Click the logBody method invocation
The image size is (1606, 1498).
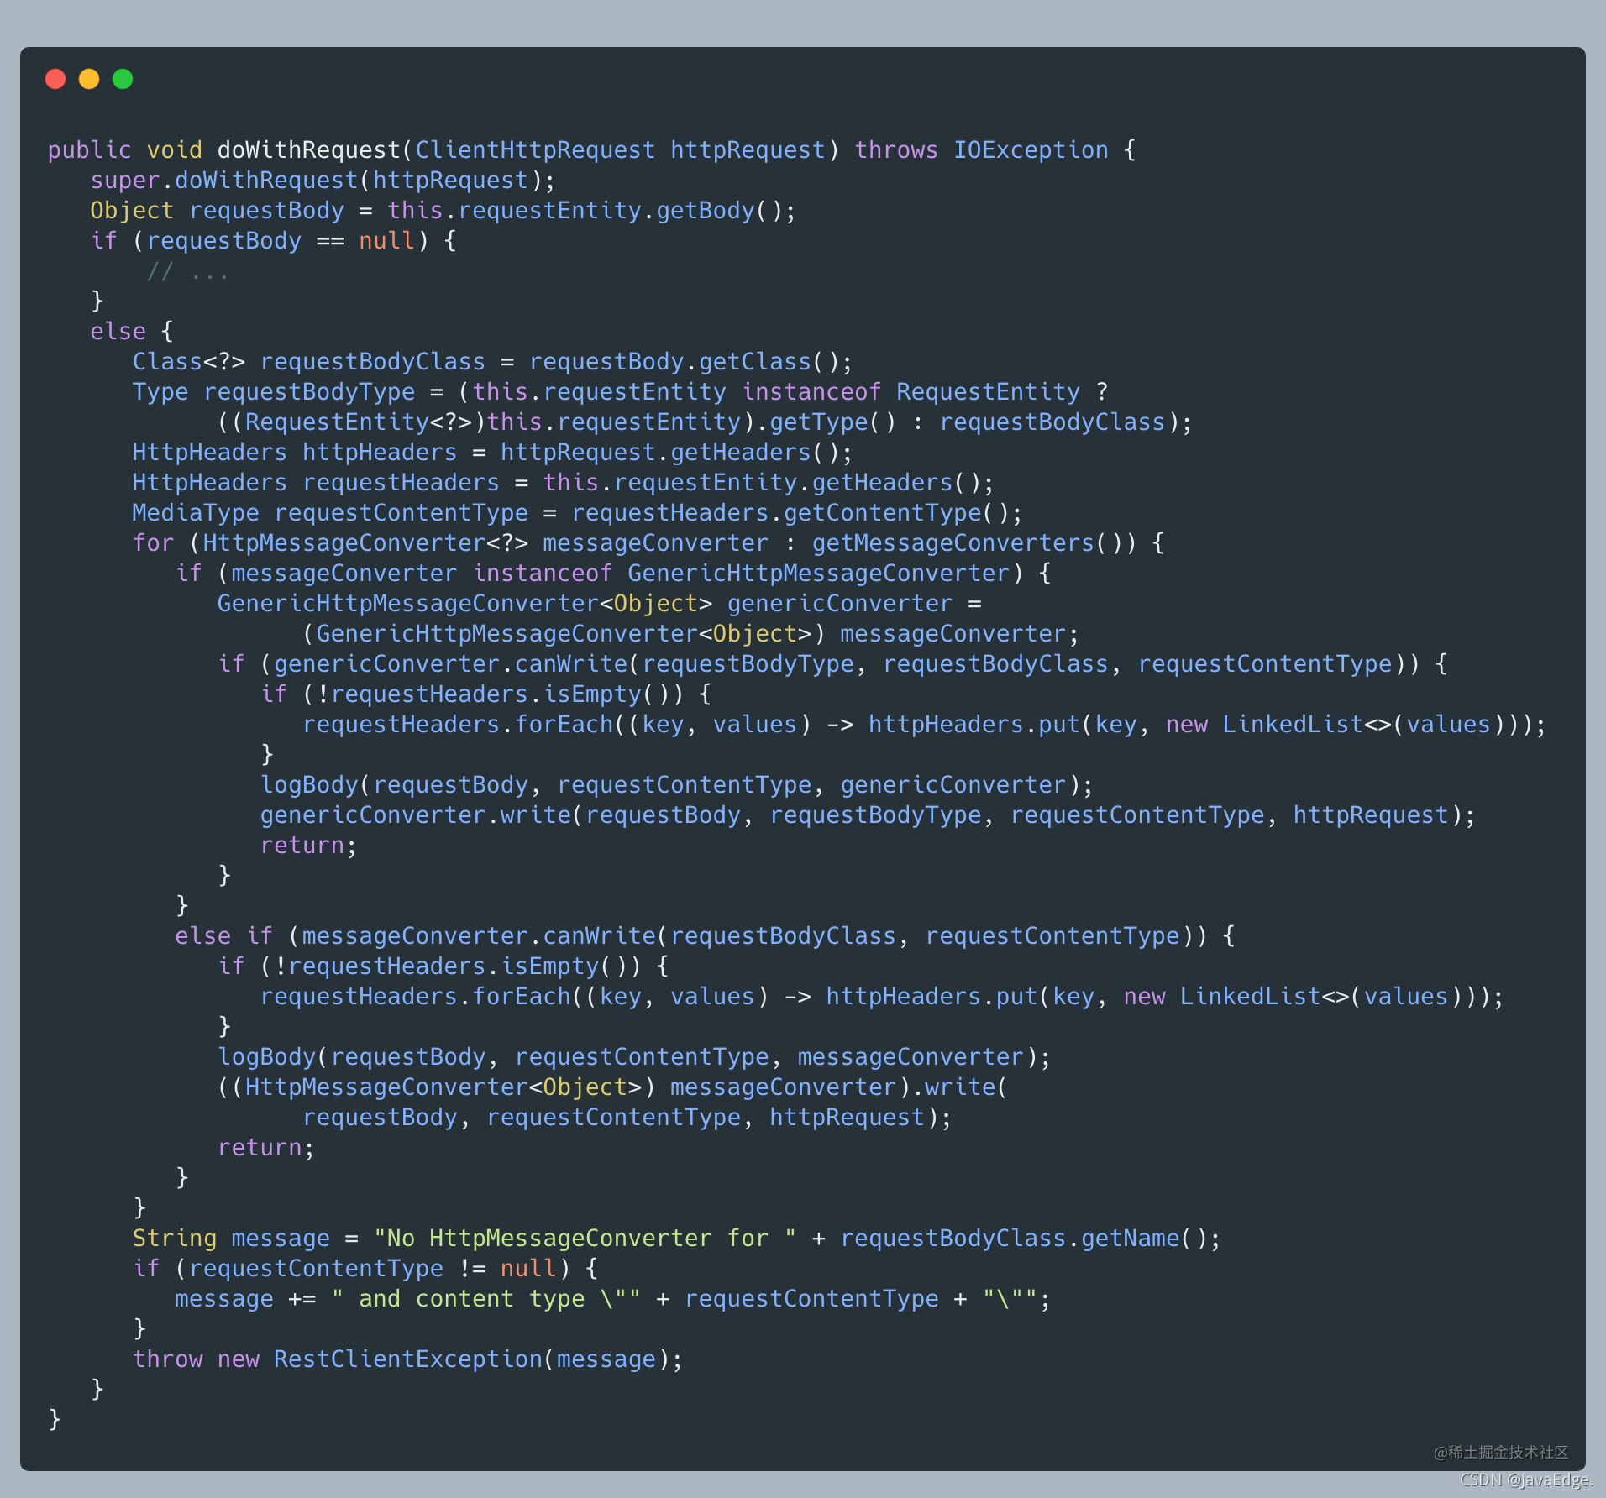coord(311,783)
